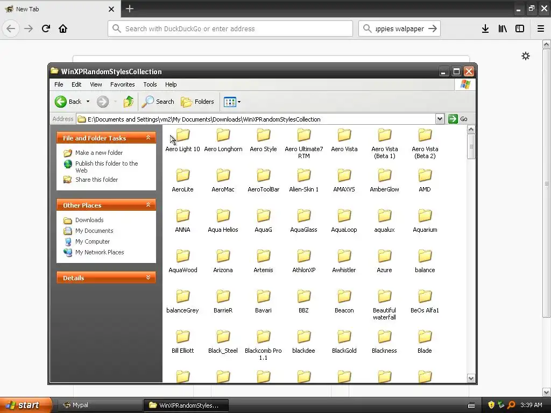This screenshot has height=413, width=551.
Task: Select the Alien-Skin 1 folder
Action: (304, 181)
